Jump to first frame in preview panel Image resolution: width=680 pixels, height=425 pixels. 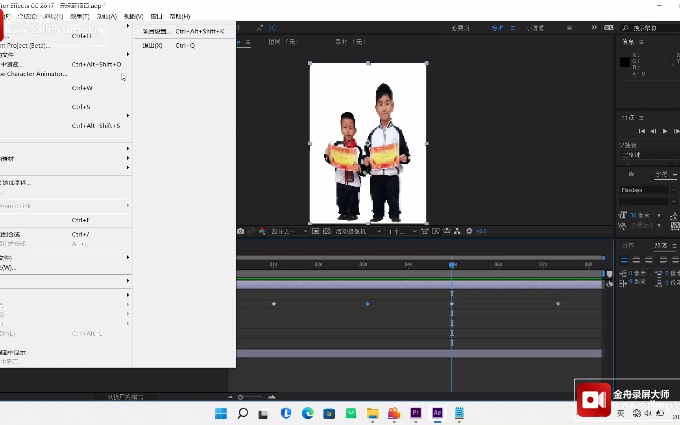[641, 131]
